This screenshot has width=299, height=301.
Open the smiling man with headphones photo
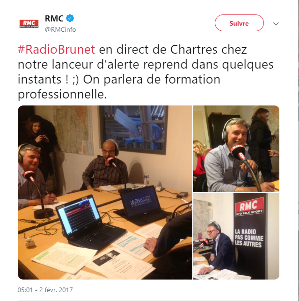(x=236, y=149)
